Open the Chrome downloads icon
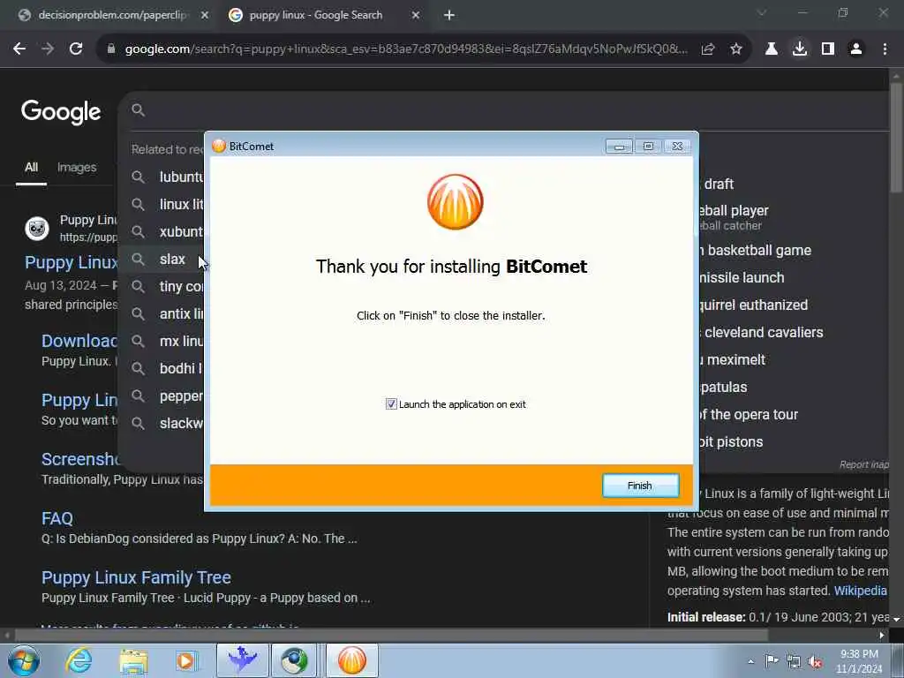The width and height of the screenshot is (904, 678). coord(800,49)
